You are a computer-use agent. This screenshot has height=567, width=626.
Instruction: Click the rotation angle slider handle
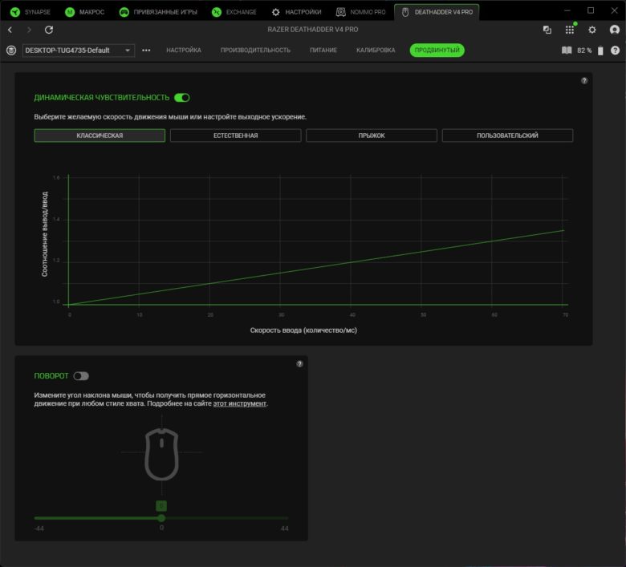[161, 518]
